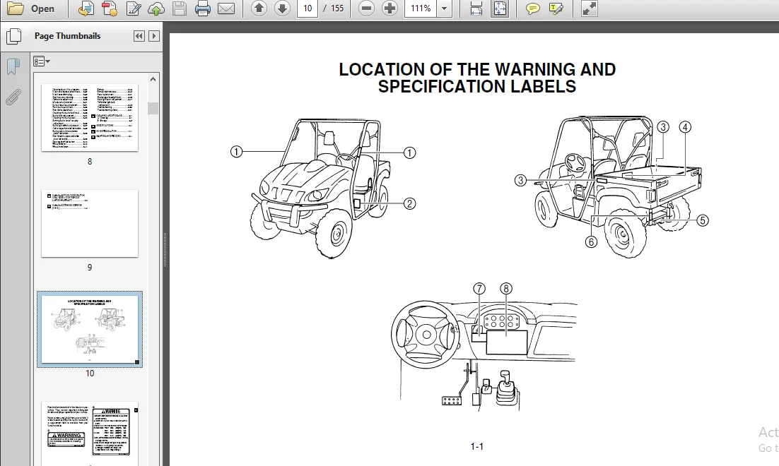Collapse the thumbnails panel with double arrow
This screenshot has height=466, width=779.
click(x=139, y=36)
